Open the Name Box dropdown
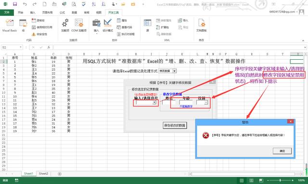The image size is (308, 184). pyautogui.click(x=20, y=47)
